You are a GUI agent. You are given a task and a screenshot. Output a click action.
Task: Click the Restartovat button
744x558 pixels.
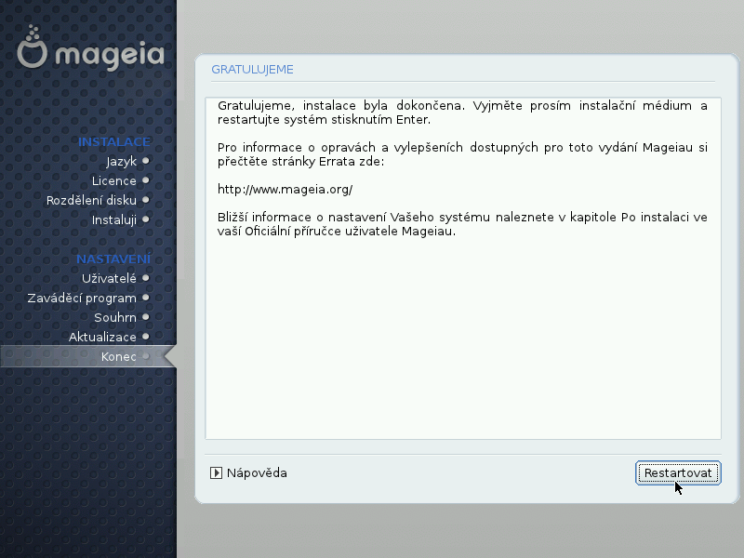click(678, 473)
